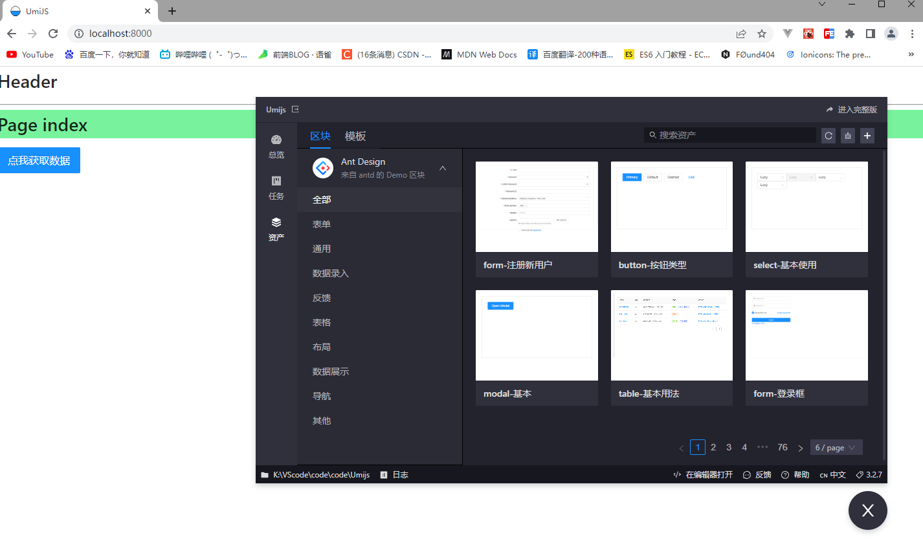Open 日志 log in status bar
Image resolution: width=923 pixels, height=546 pixels.
pos(394,475)
